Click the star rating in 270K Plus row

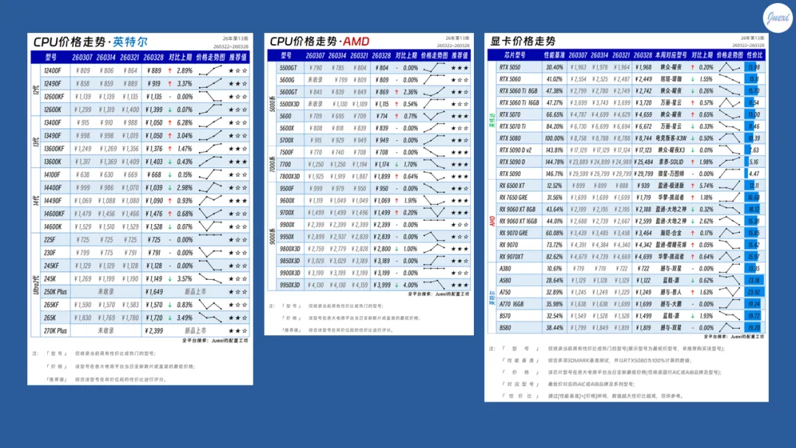pos(237,331)
